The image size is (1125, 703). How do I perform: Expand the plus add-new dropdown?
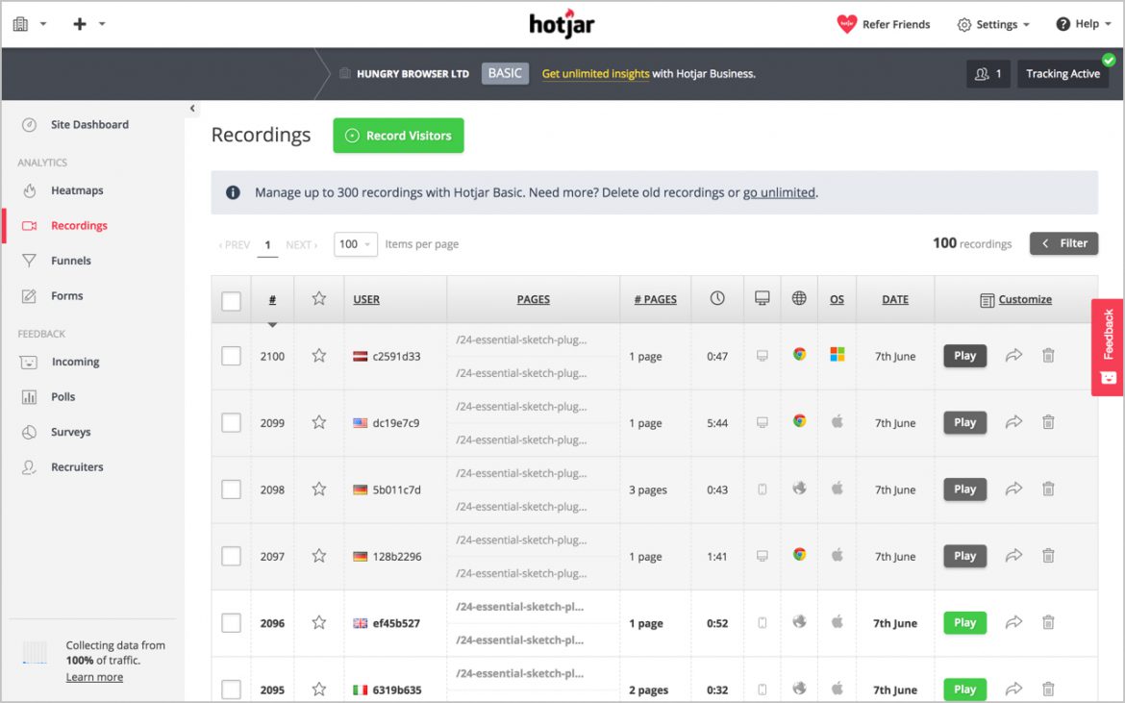click(88, 24)
